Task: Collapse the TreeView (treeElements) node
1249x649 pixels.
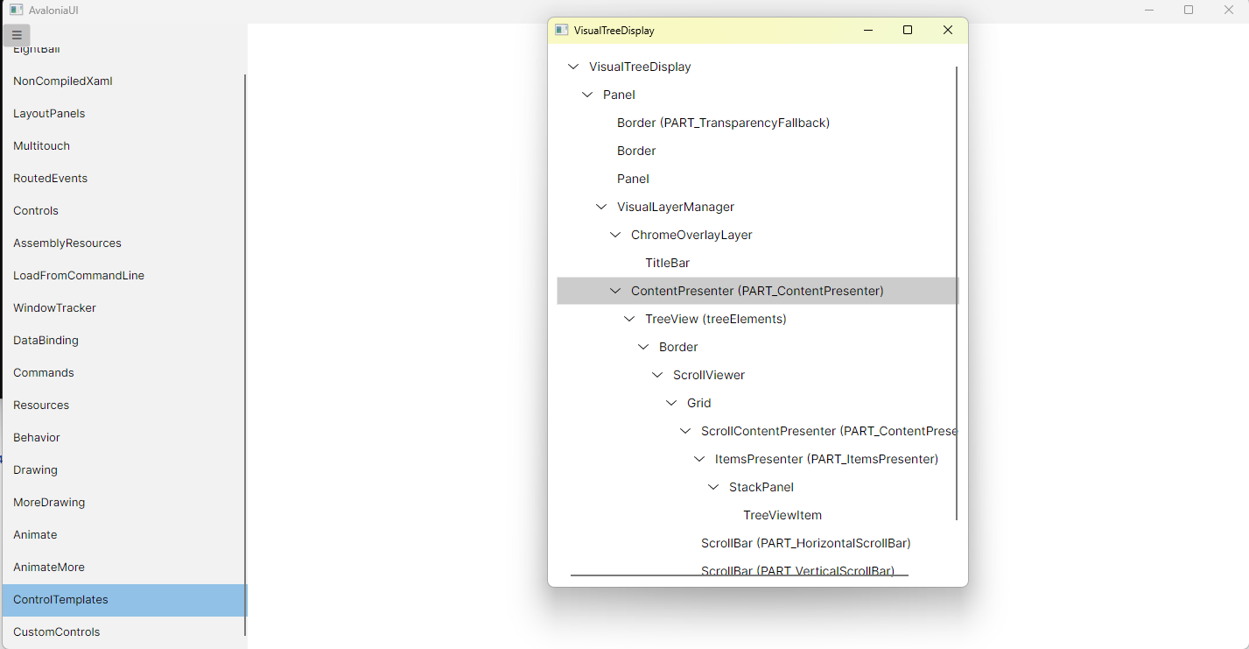Action: click(628, 318)
